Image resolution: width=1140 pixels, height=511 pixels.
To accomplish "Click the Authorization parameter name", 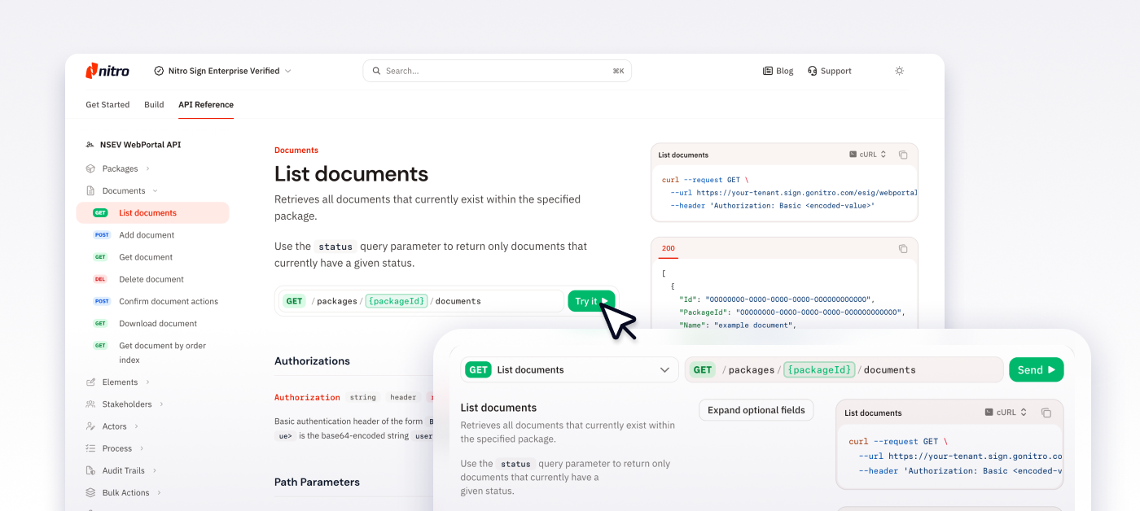I will 307,397.
